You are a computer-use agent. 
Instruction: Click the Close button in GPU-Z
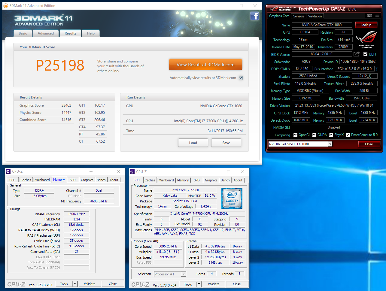[x=369, y=144]
